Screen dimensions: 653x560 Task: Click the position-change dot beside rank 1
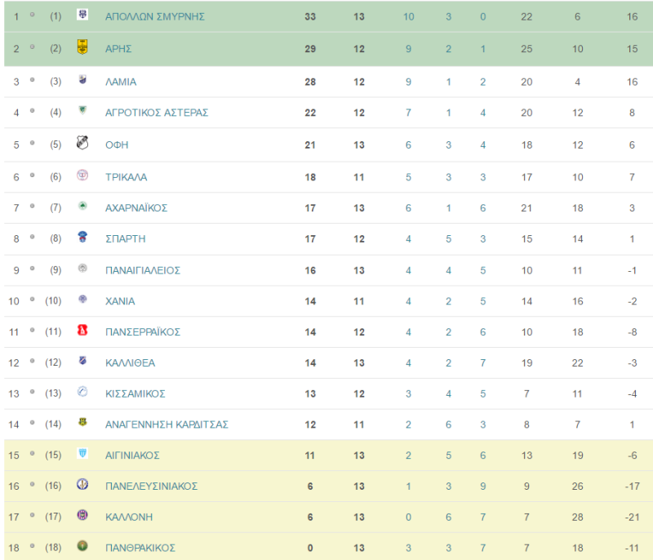point(32,15)
